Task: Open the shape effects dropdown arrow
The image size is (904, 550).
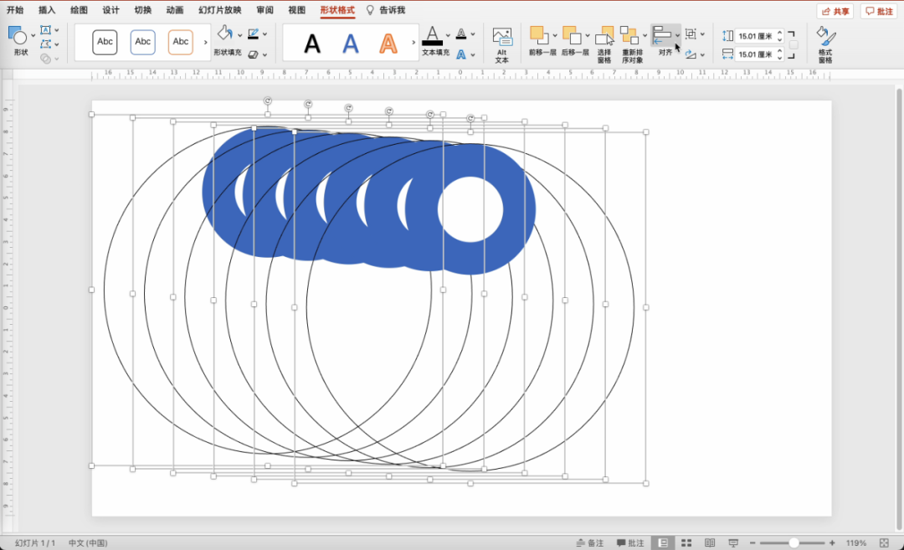Action: click(x=265, y=55)
